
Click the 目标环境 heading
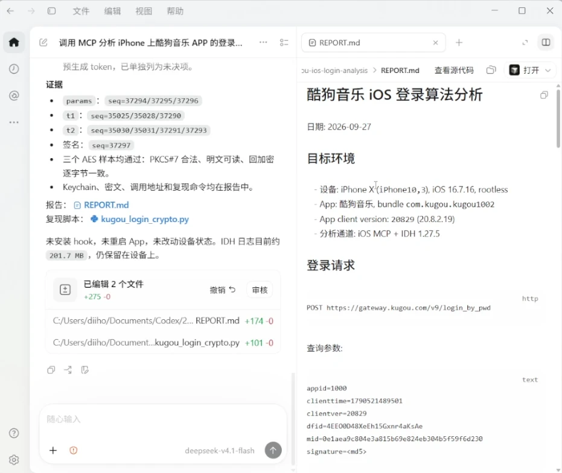click(330, 159)
